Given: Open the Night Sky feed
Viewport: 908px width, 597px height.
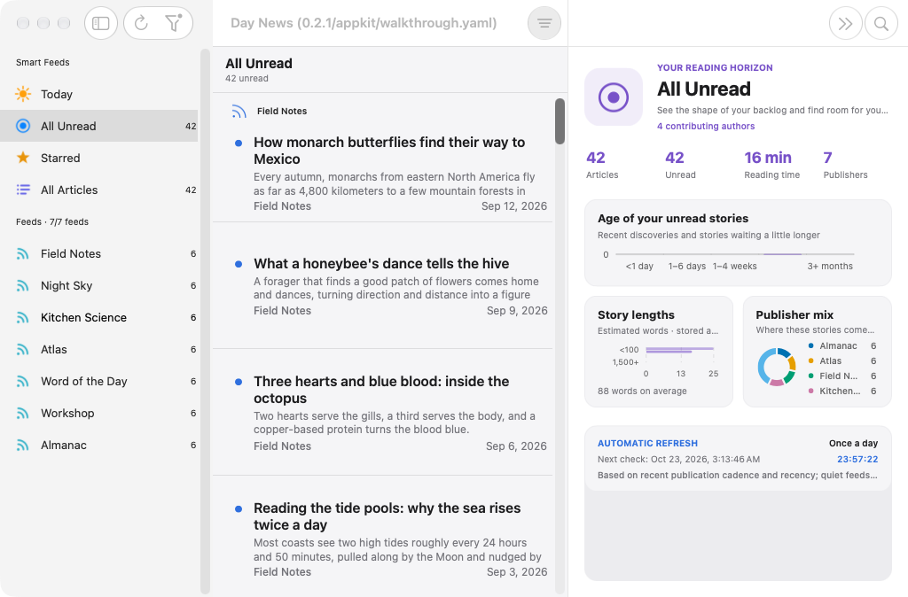Looking at the screenshot, I should click(99, 285).
